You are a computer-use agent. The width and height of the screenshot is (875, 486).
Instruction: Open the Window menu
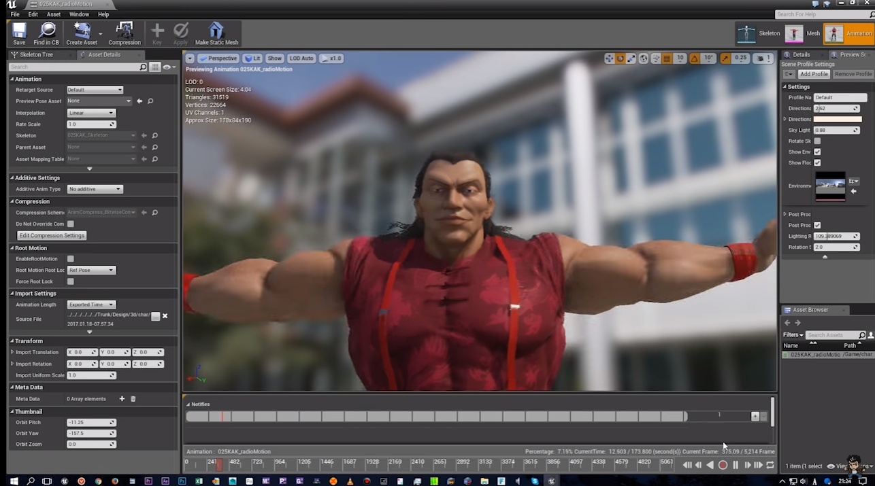[79, 14]
